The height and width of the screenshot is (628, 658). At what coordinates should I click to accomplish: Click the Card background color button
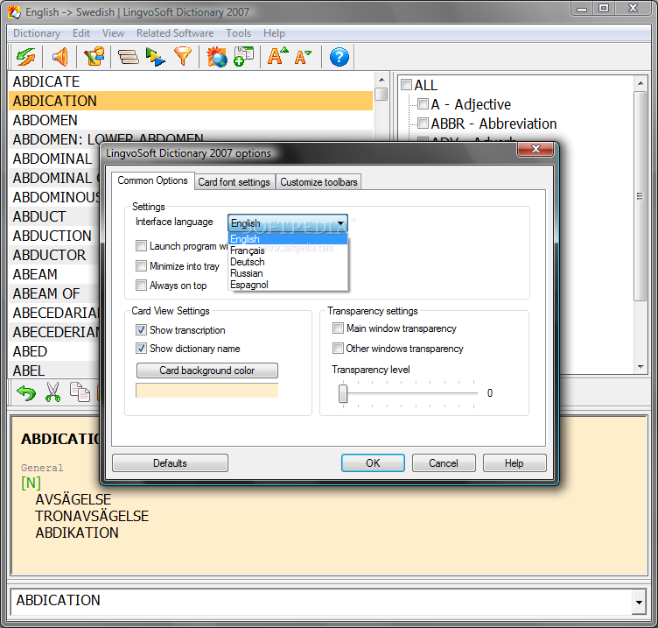click(x=206, y=370)
